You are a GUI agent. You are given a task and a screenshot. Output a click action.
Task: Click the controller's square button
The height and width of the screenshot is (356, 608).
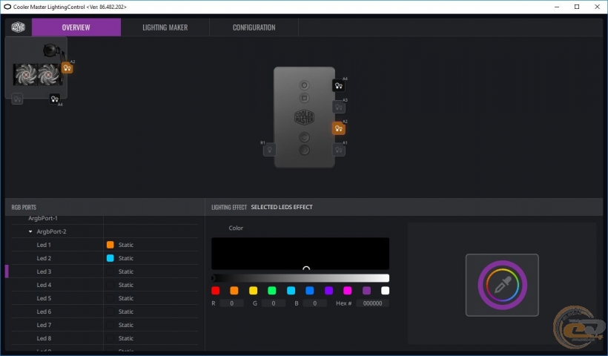[x=305, y=98]
